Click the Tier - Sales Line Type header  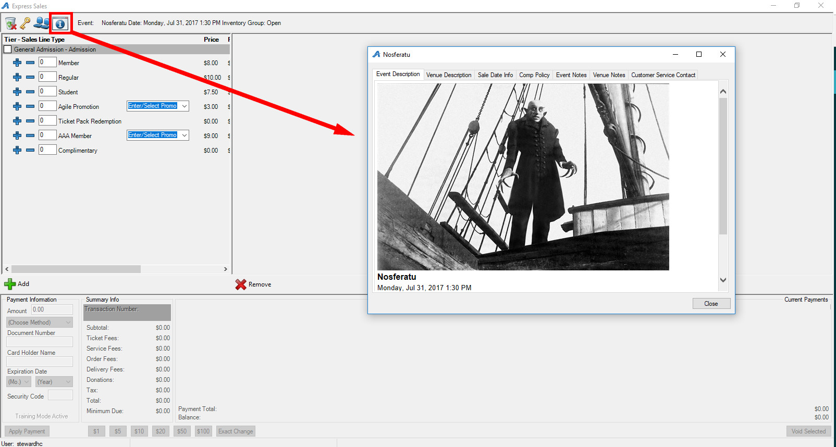(34, 40)
